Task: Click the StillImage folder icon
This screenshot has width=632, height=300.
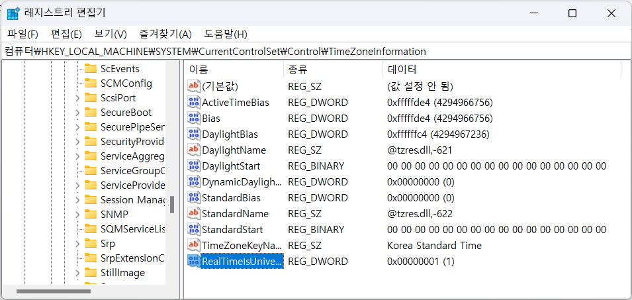Action: click(x=91, y=273)
